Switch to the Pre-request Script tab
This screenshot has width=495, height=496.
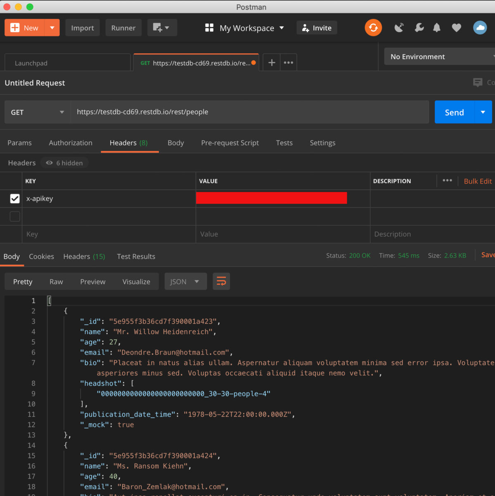(230, 143)
